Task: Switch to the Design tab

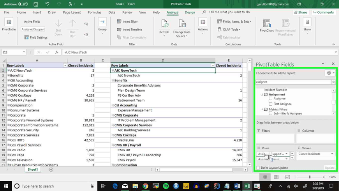Action: pyautogui.click(x=190, y=12)
